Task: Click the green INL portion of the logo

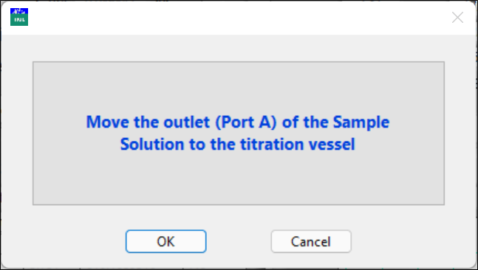Action: (19, 21)
